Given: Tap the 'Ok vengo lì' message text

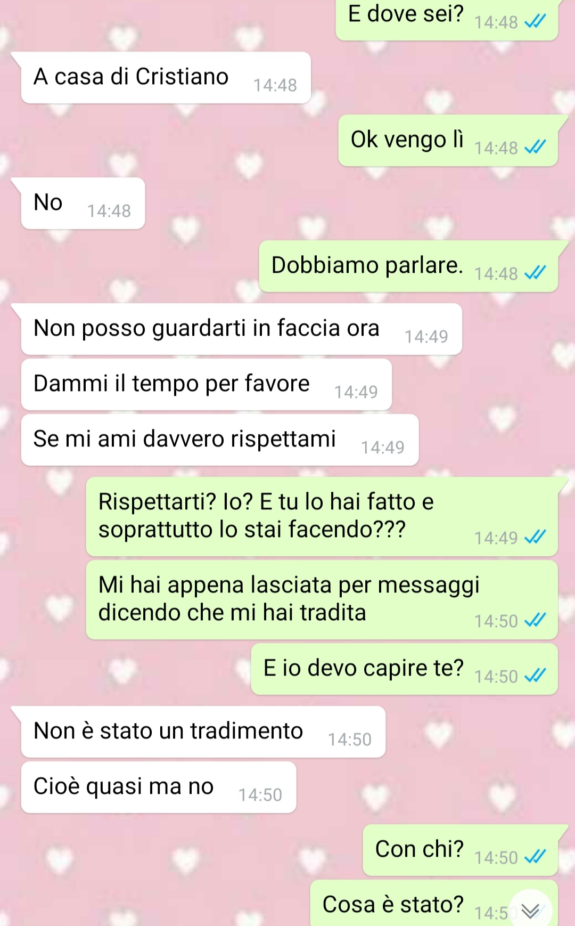Looking at the screenshot, I should tap(407, 140).
